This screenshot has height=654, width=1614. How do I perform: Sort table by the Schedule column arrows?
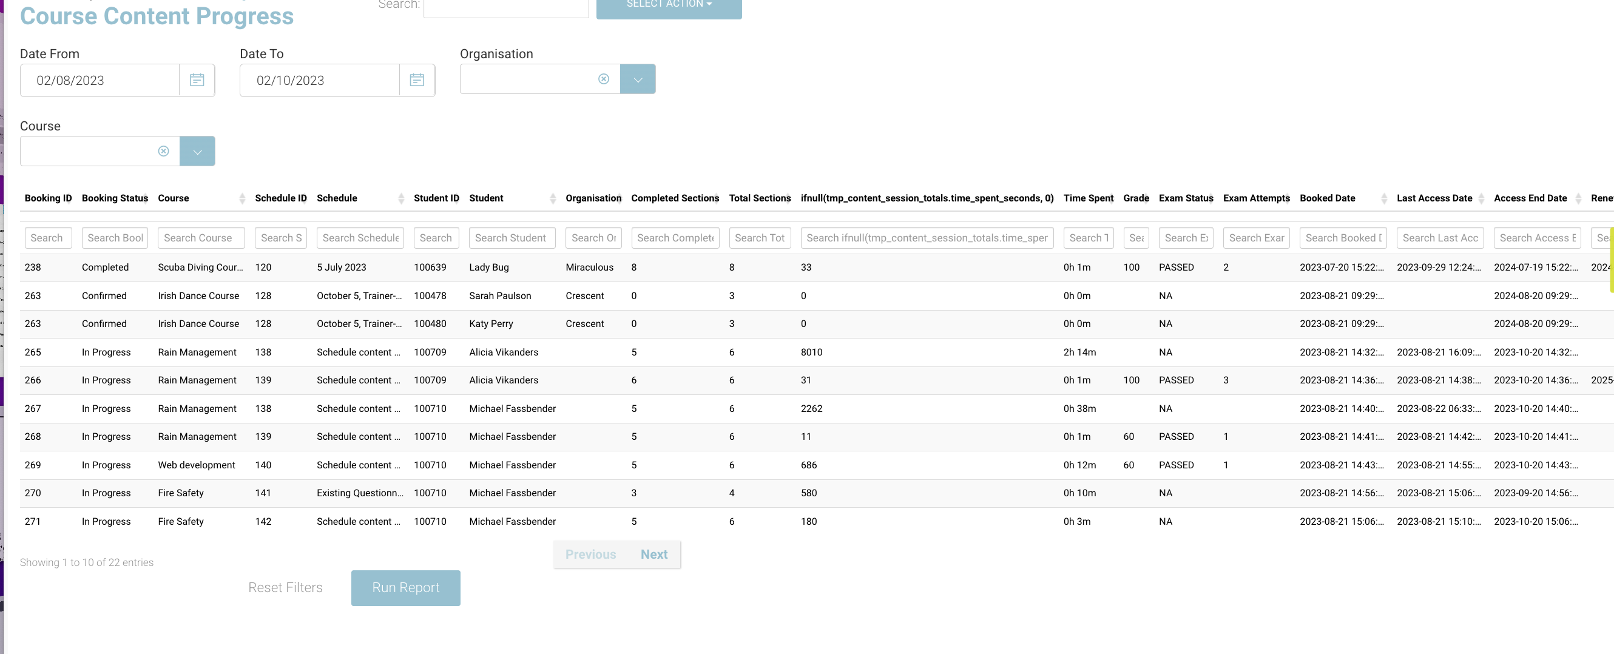pyautogui.click(x=401, y=198)
